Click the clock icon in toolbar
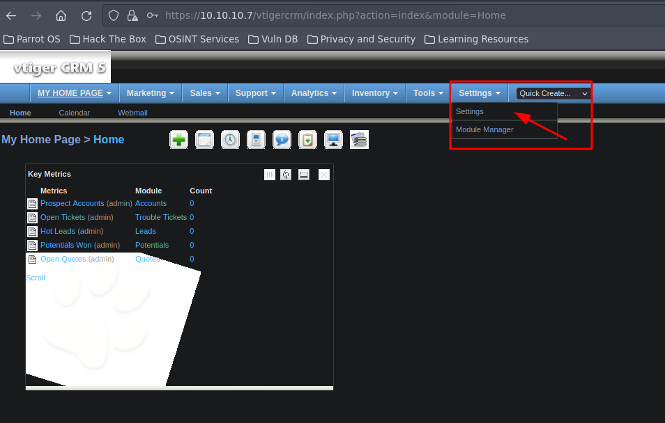Viewport: 665px width, 423px height. tap(230, 140)
